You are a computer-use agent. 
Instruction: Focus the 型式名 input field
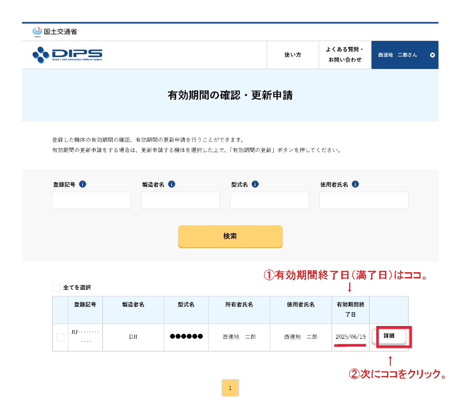coord(270,200)
